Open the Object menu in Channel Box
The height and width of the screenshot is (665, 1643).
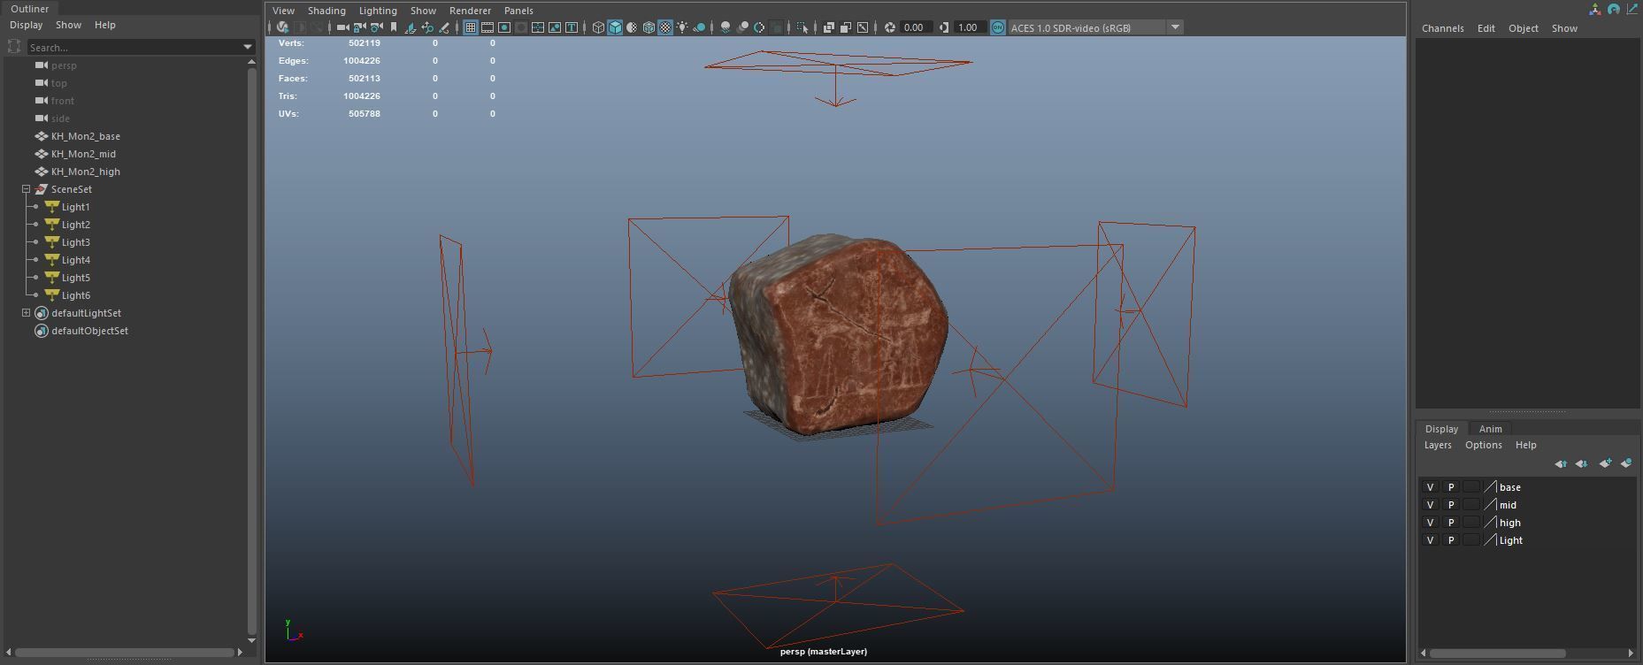click(x=1523, y=28)
